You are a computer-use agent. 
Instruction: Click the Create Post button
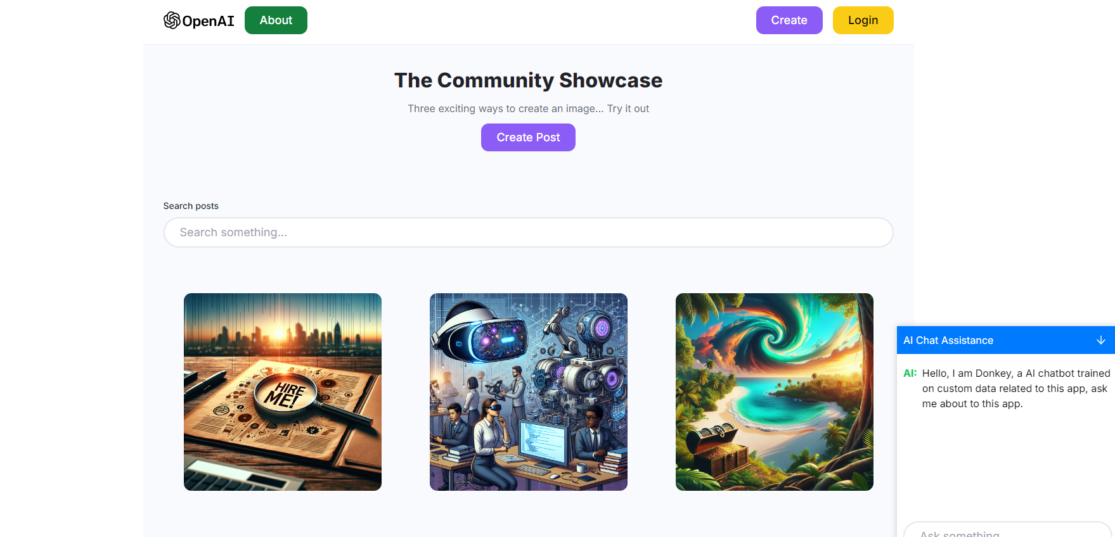point(528,137)
